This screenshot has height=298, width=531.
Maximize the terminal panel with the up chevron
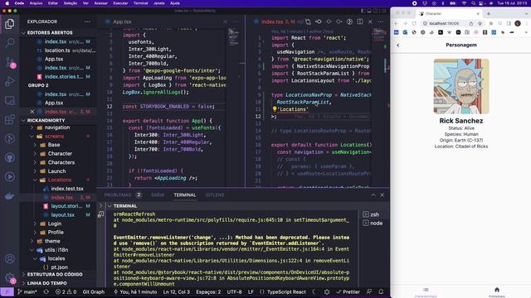point(373,195)
